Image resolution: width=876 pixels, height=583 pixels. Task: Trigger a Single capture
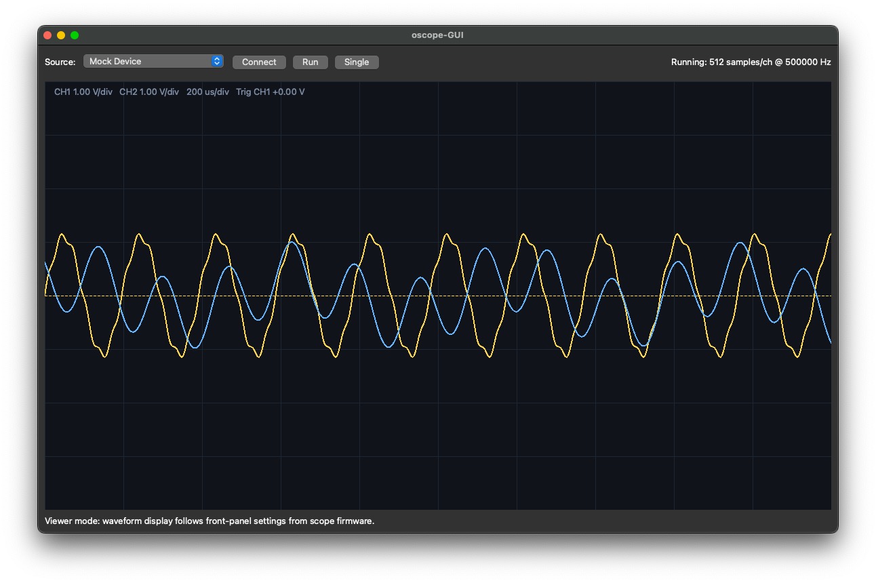click(x=357, y=62)
